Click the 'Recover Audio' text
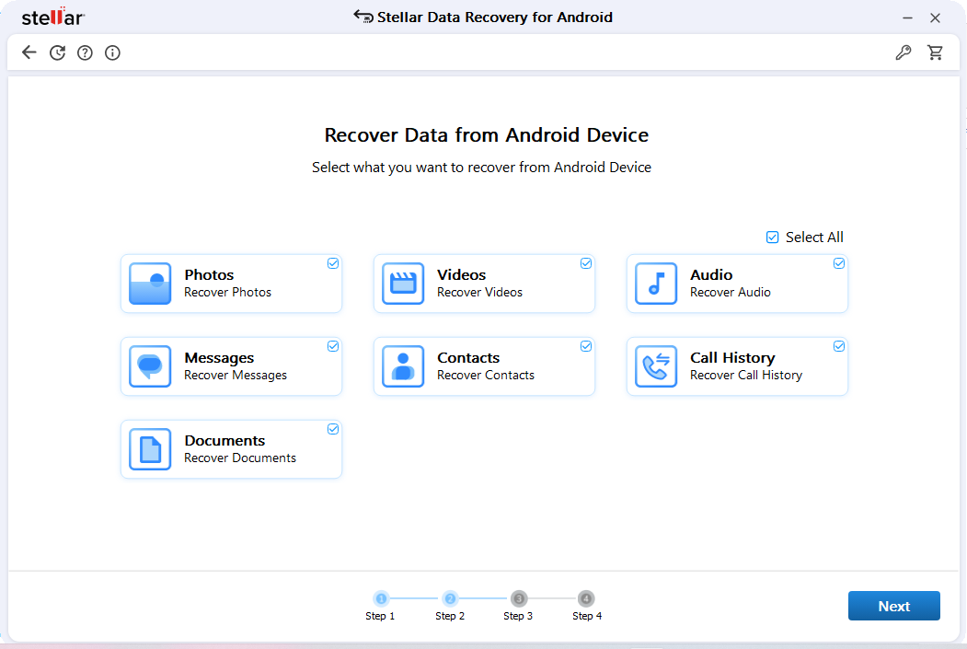967x649 pixels. (x=731, y=293)
